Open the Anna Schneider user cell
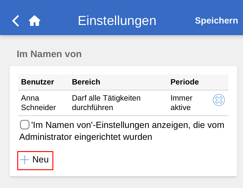The height and width of the screenshot is (188, 243). pyautogui.click(x=38, y=103)
